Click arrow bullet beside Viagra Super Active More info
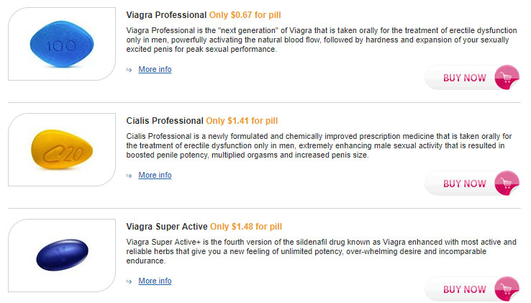The image size is (531, 303). coord(130,281)
